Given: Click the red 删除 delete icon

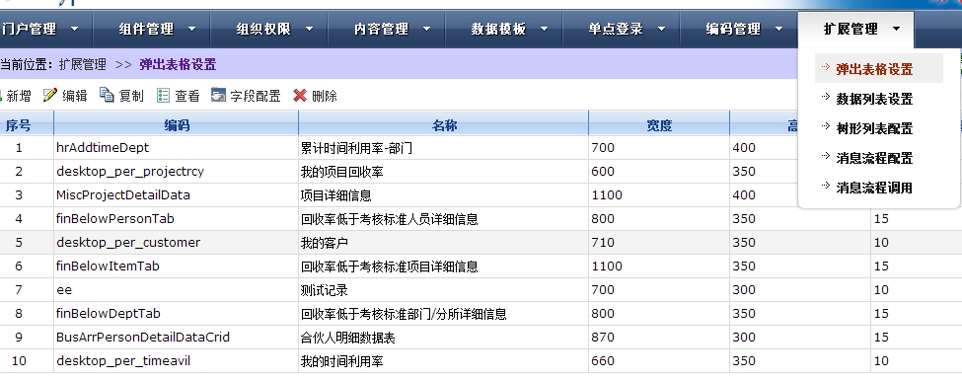Looking at the screenshot, I should (300, 95).
